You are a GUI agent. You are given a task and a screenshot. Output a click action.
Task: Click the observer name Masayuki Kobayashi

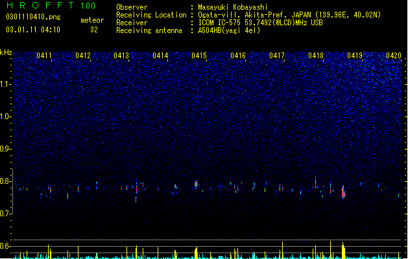[x=232, y=7]
